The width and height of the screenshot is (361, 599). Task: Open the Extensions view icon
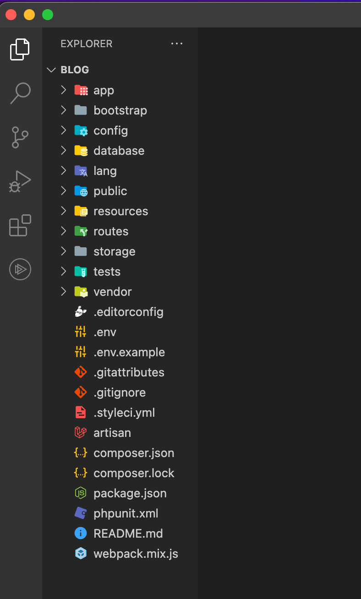click(x=20, y=225)
